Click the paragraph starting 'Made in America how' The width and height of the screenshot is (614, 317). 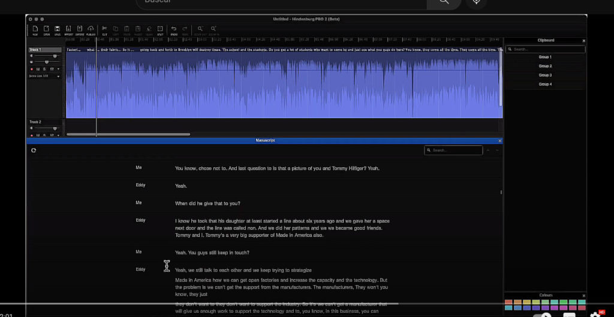click(x=282, y=287)
